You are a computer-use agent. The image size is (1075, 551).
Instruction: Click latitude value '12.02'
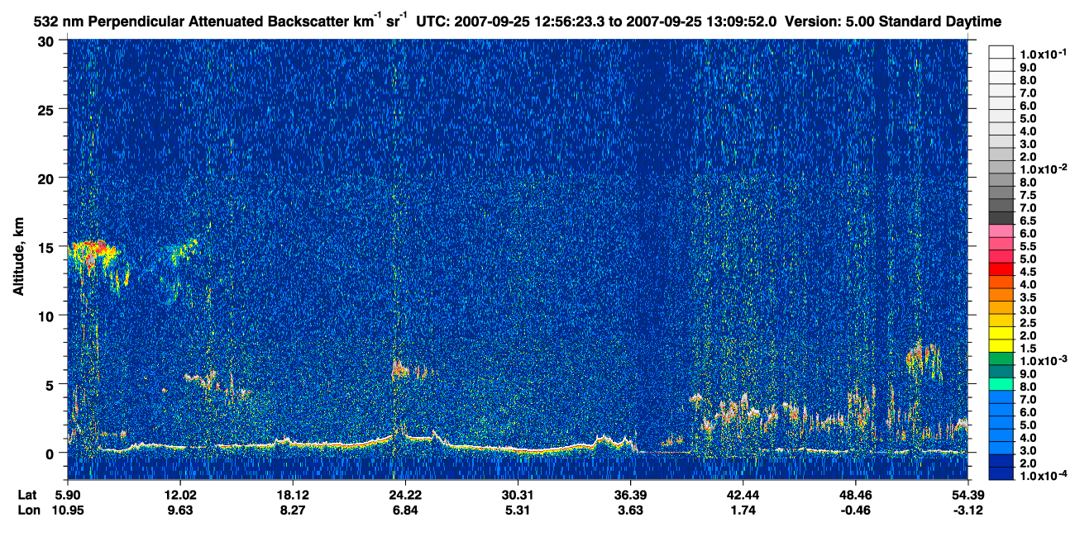tap(180, 495)
